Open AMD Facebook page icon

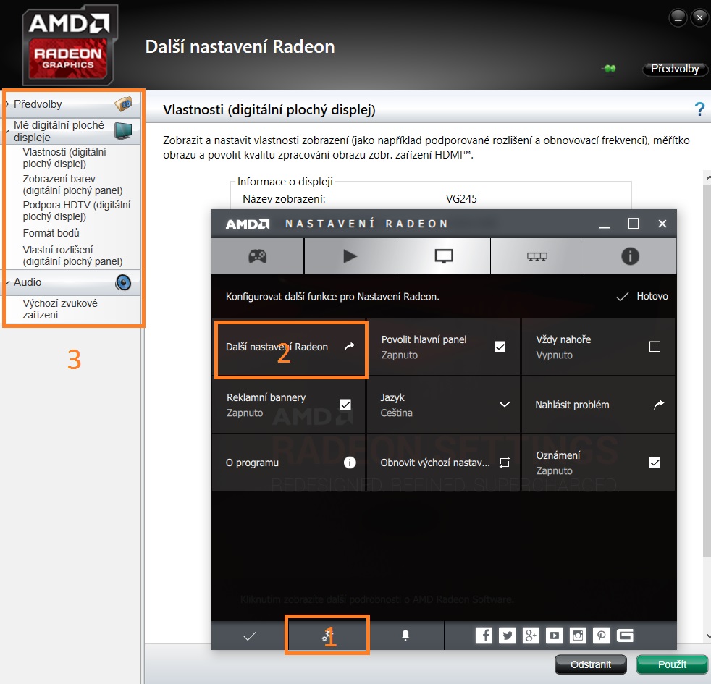click(x=484, y=636)
